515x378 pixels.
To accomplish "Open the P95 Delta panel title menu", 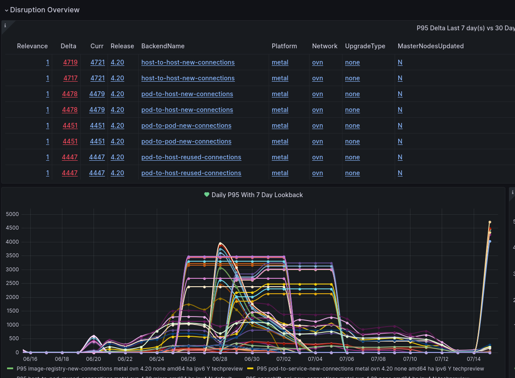I will click(465, 28).
